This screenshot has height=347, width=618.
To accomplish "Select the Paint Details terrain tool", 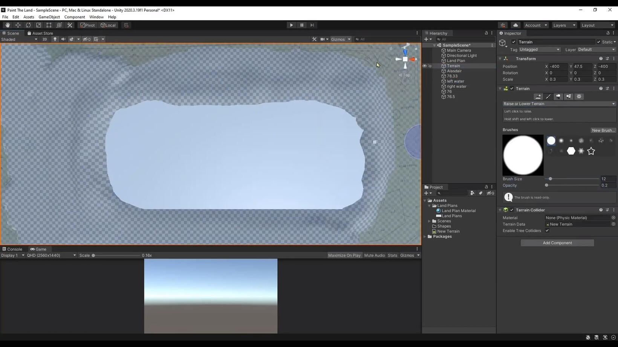I will (x=569, y=96).
